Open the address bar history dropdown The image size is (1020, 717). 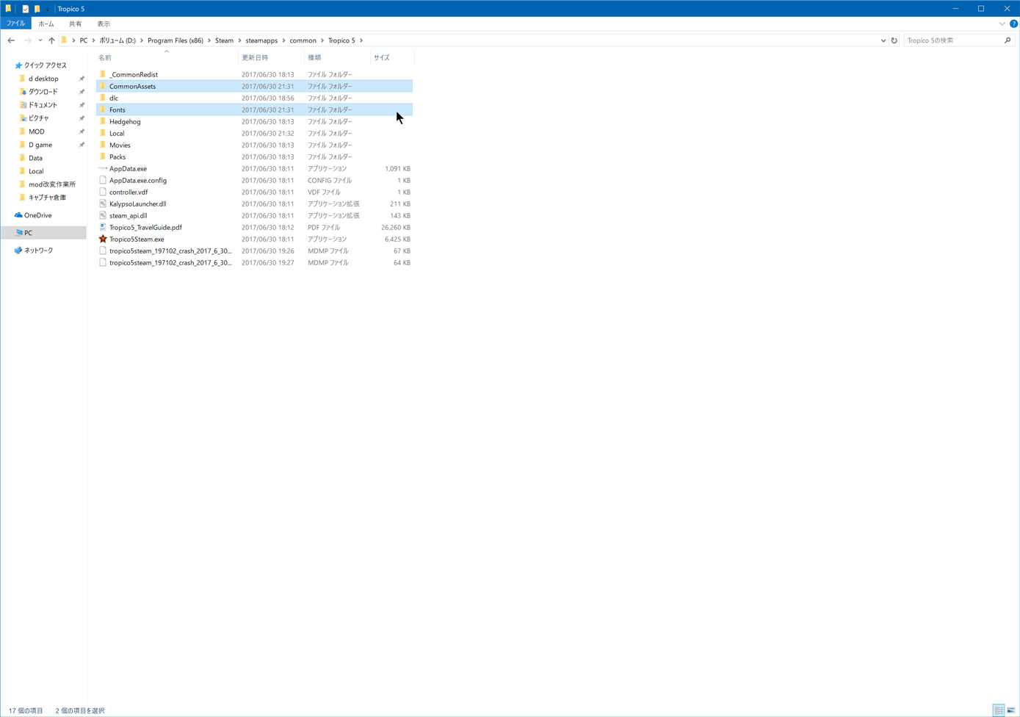click(883, 40)
